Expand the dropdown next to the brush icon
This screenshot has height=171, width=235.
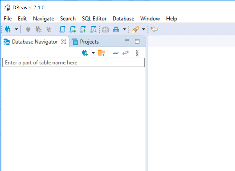pyautogui.click(x=143, y=29)
